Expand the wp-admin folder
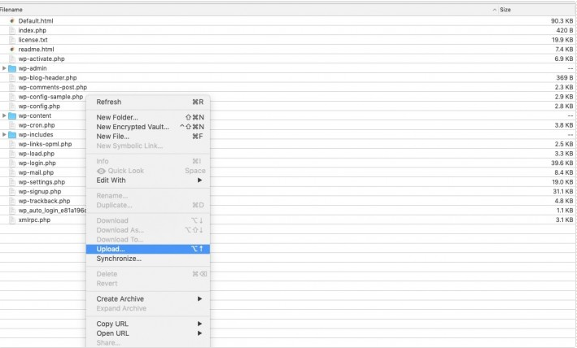This screenshot has height=348, width=577. click(x=4, y=68)
